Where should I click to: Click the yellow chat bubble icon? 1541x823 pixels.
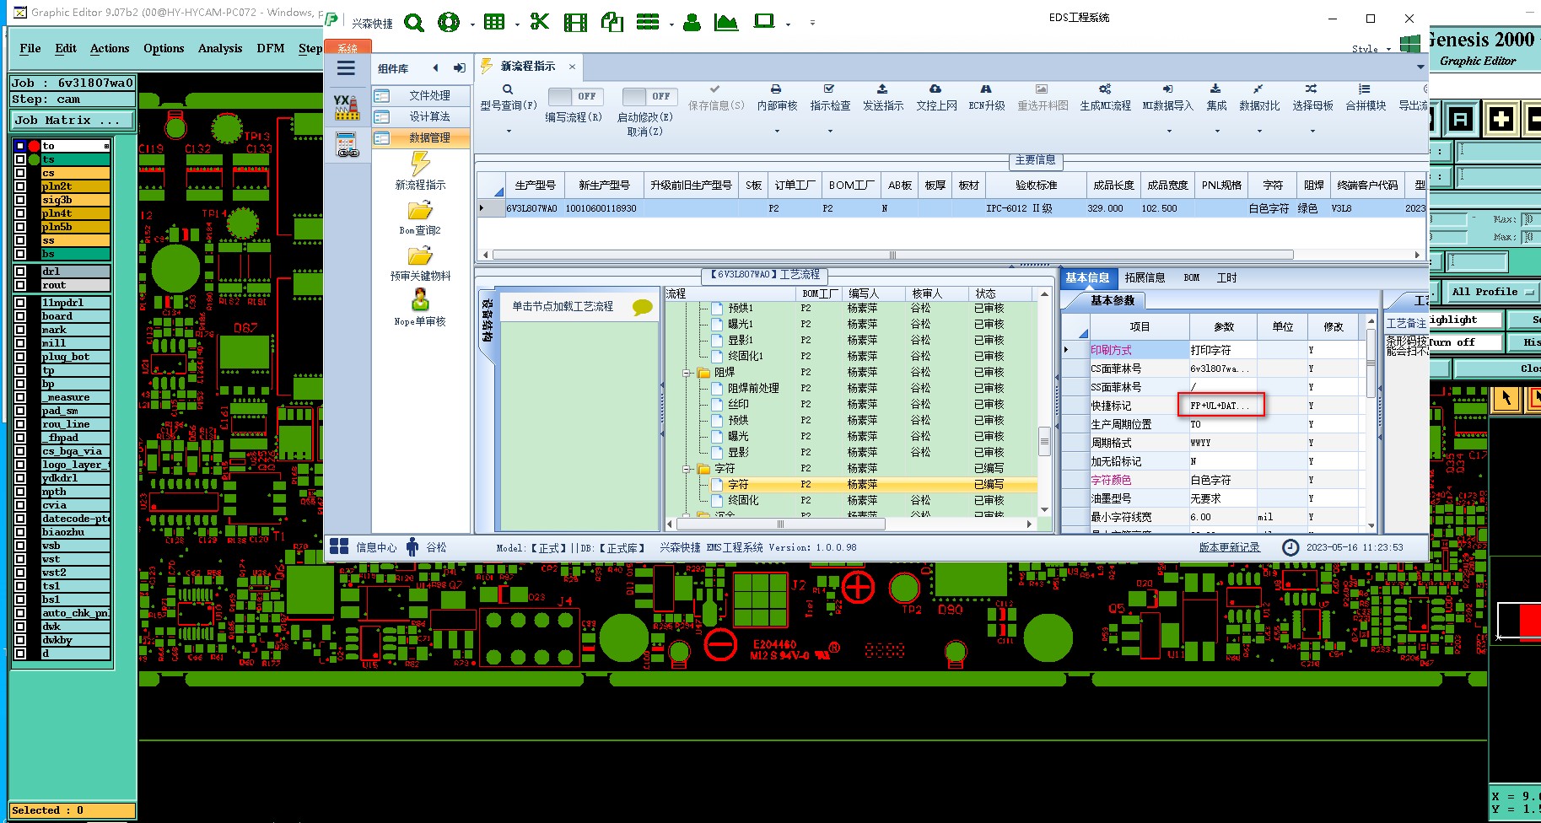tap(642, 308)
